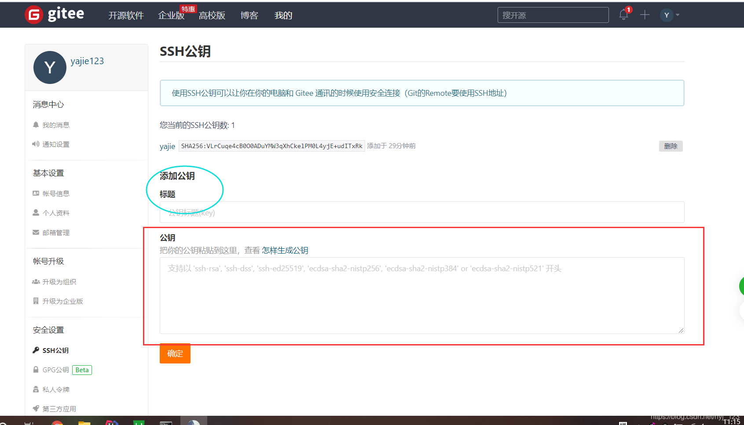Open 邮箱管理 settings

(56, 232)
